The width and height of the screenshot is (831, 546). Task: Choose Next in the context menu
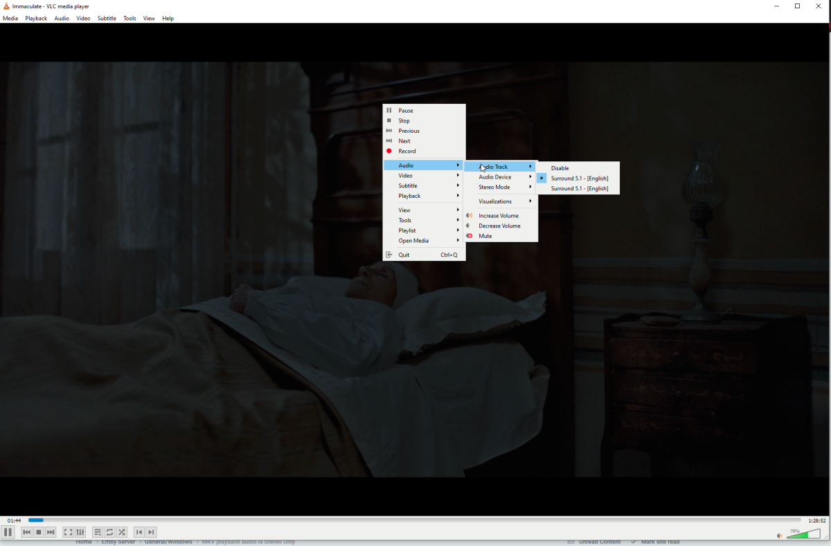pos(425,141)
